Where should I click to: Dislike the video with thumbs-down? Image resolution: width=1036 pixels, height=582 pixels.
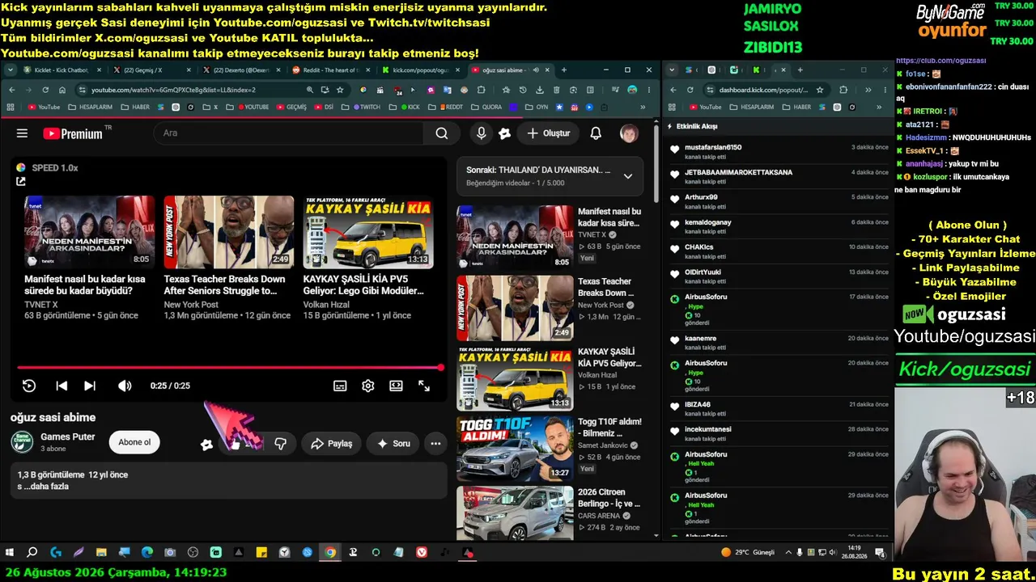click(280, 444)
